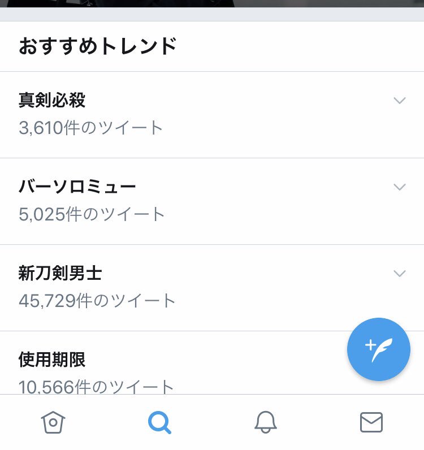Click the おすすめトレンド section heading
Viewport: 424px width, 450px height.
(x=98, y=46)
